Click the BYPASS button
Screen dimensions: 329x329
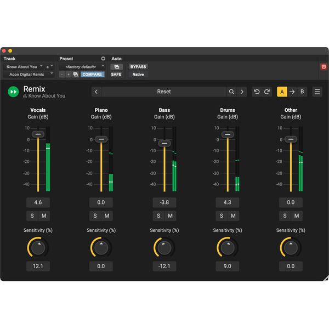coord(138,67)
